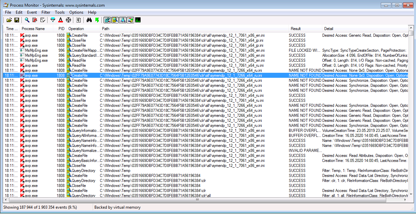Click 'Backed by virtual memory' status text
Viewport: 416px width, 214px height.
coord(117,207)
